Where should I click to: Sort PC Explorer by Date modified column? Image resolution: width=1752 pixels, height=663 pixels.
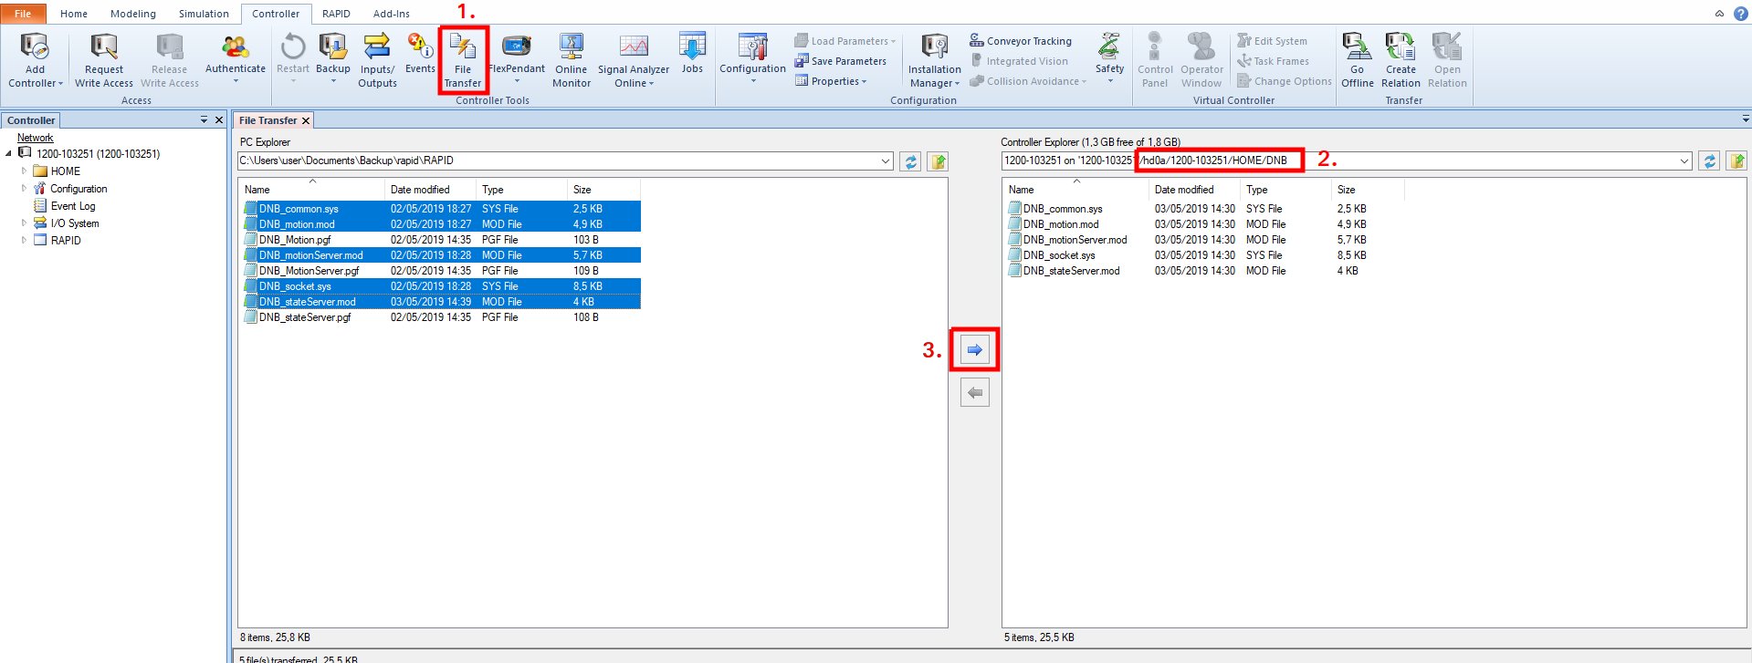click(430, 190)
